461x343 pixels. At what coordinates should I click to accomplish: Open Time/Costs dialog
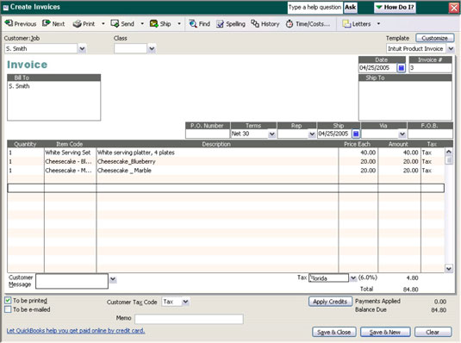[308, 24]
